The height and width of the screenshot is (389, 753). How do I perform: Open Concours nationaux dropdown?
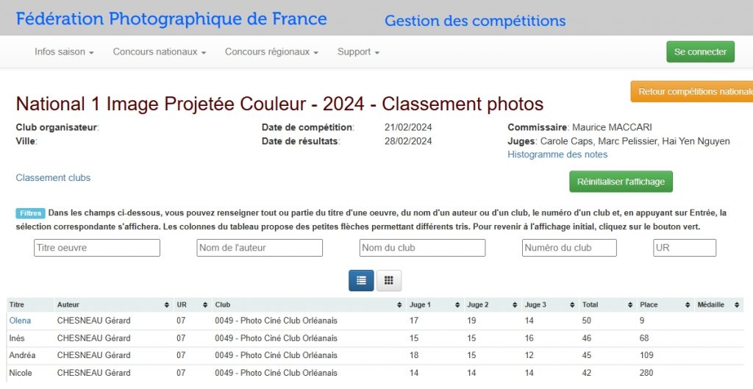[x=159, y=52]
